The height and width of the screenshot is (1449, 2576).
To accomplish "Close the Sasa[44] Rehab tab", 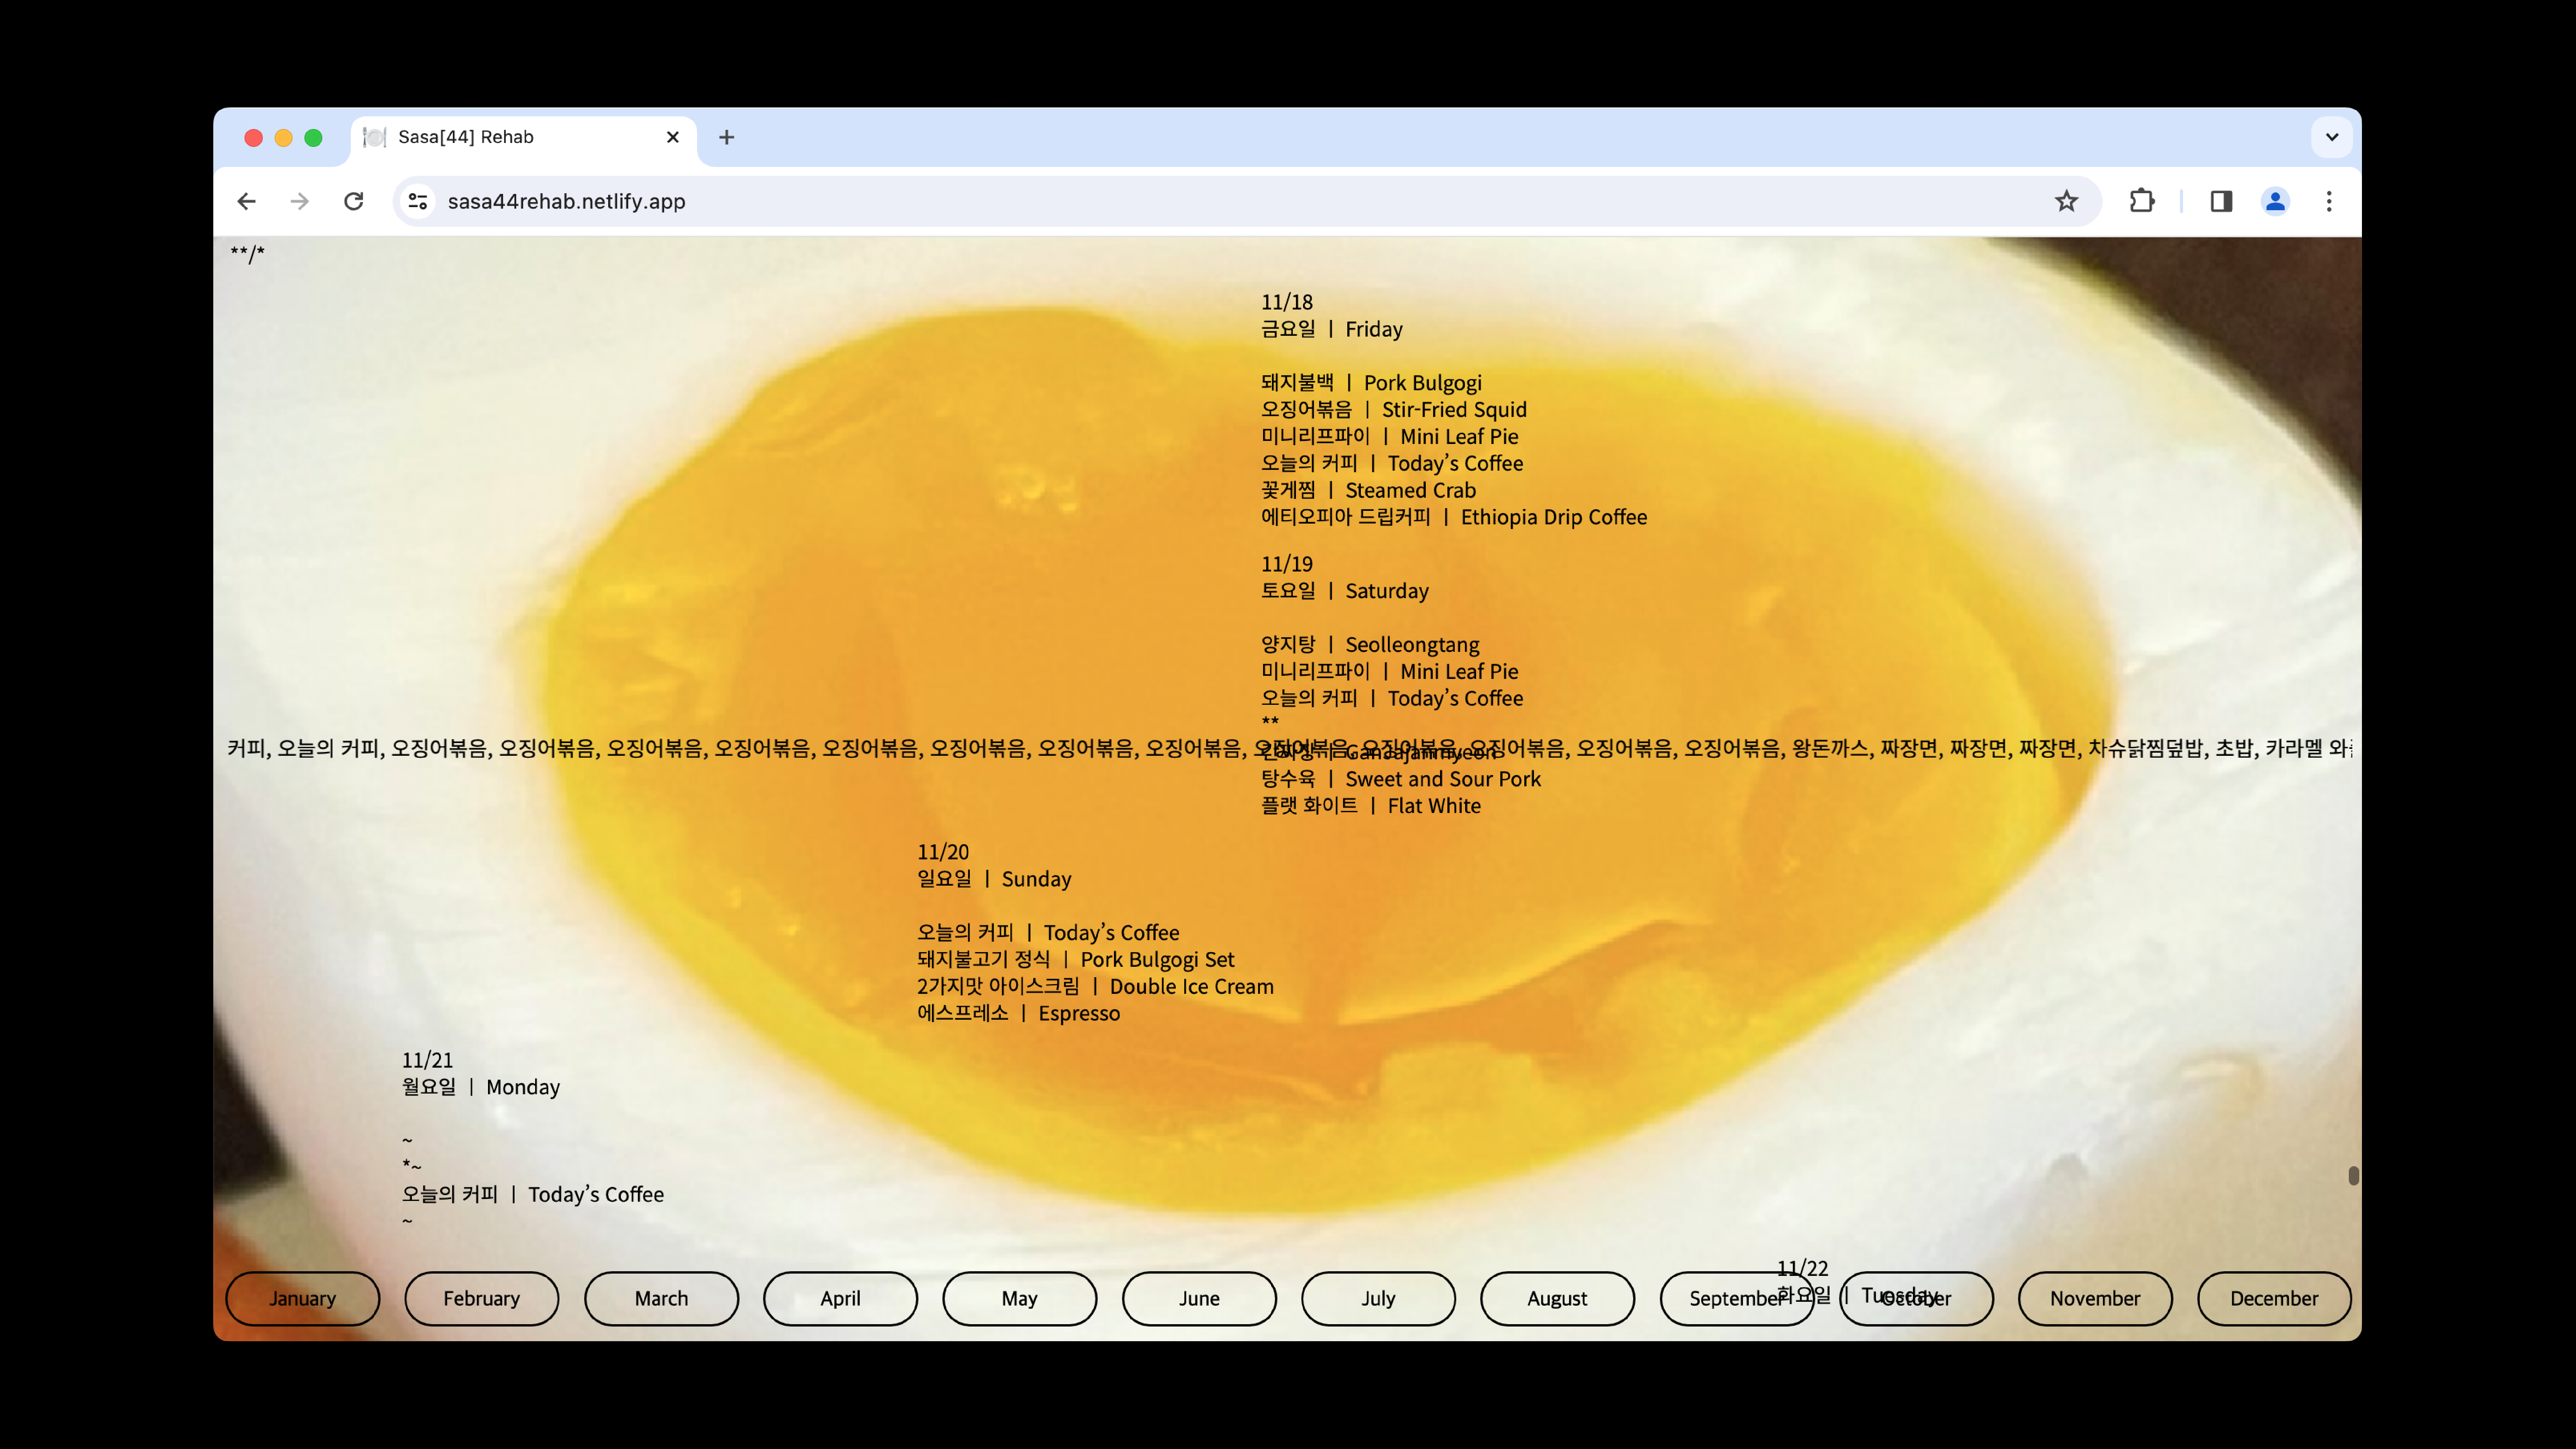I will point(673,137).
